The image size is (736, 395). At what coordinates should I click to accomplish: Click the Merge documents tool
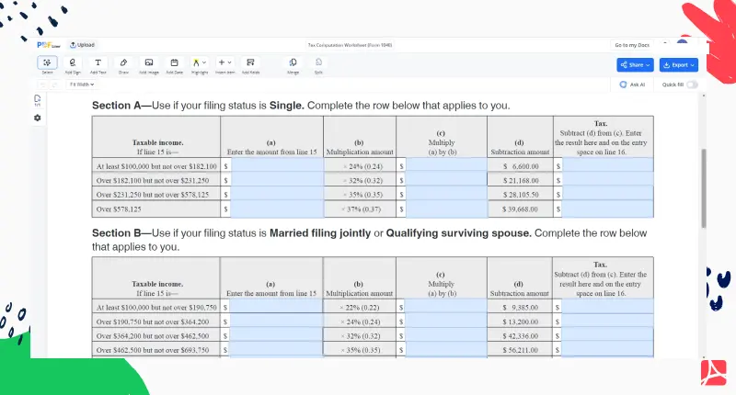(293, 65)
